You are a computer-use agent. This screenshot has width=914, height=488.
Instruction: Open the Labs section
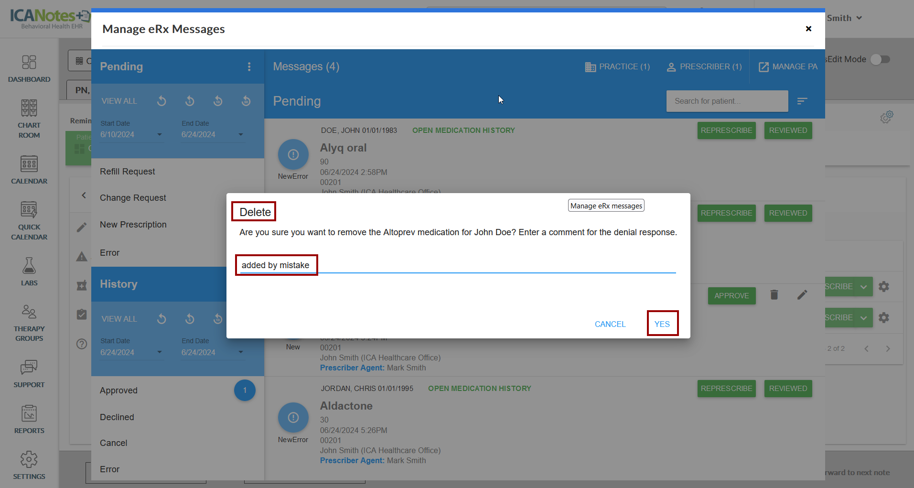coord(29,271)
